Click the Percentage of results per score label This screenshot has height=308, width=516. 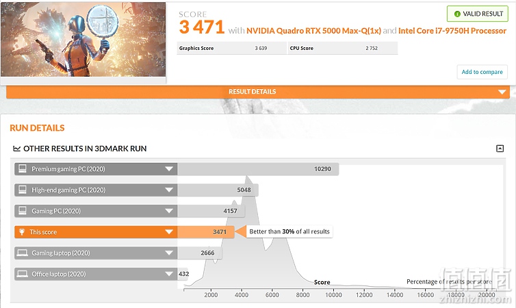449,282
